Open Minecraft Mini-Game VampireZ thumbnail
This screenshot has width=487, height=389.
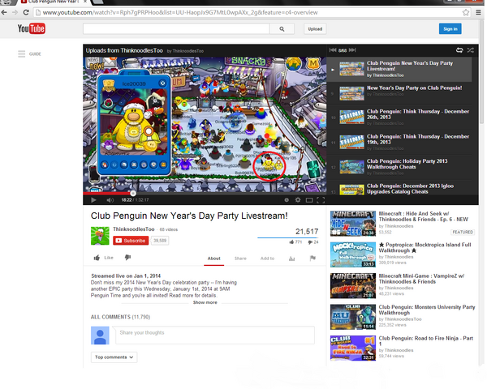(353, 286)
